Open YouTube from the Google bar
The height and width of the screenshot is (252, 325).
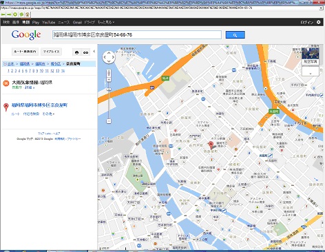coord(49,22)
